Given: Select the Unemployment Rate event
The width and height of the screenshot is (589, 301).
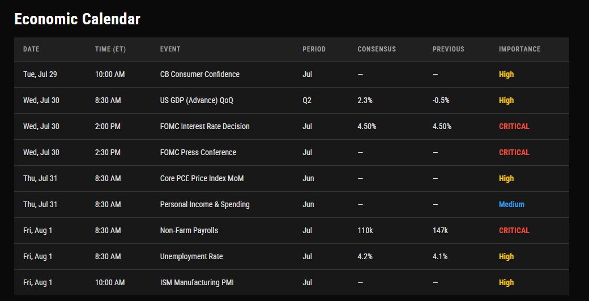Looking at the screenshot, I should [x=191, y=256].
